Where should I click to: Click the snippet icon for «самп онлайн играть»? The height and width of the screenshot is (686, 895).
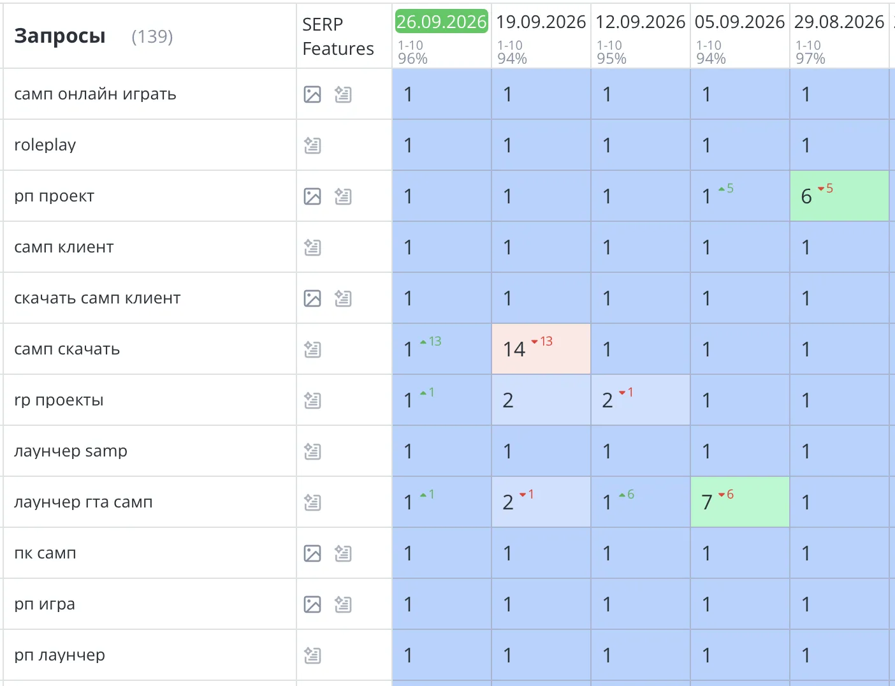point(343,94)
